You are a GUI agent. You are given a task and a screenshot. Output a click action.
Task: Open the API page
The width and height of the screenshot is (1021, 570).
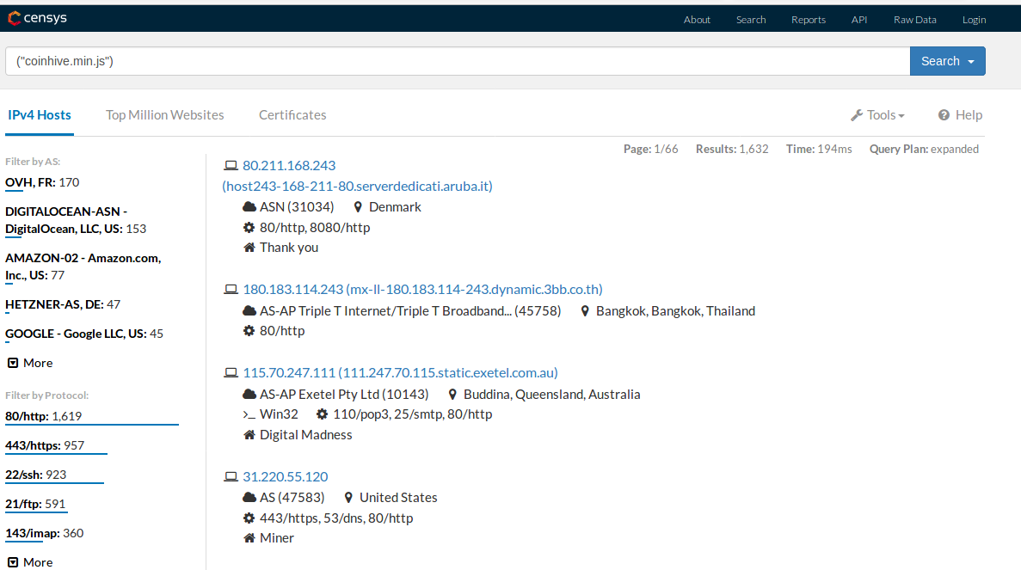tap(859, 20)
